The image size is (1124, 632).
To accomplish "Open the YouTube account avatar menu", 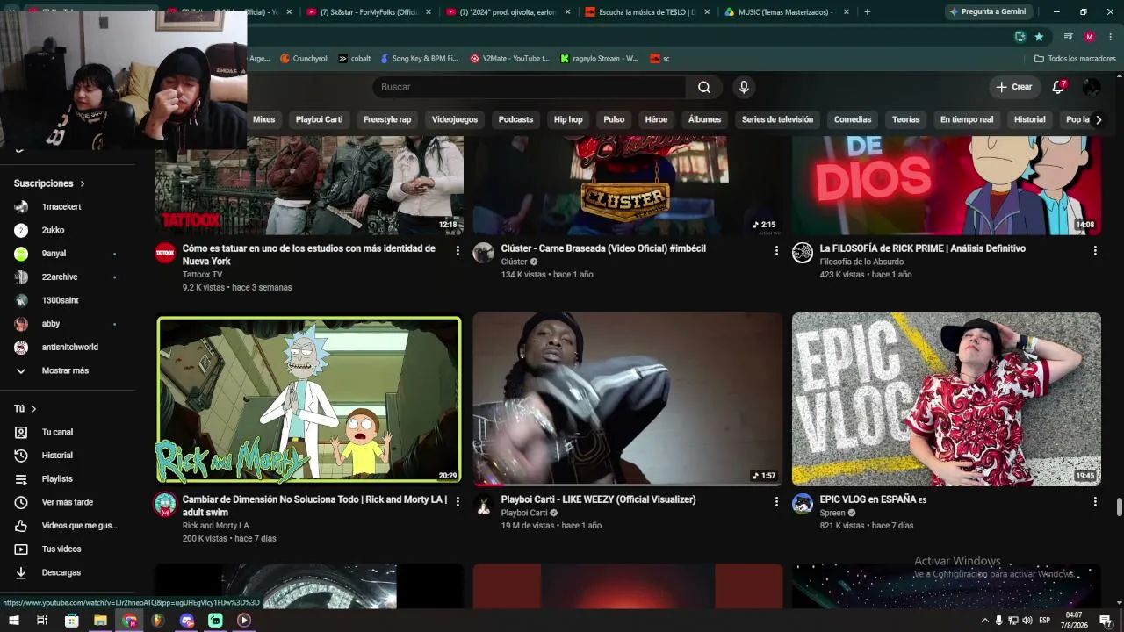I will (1091, 87).
